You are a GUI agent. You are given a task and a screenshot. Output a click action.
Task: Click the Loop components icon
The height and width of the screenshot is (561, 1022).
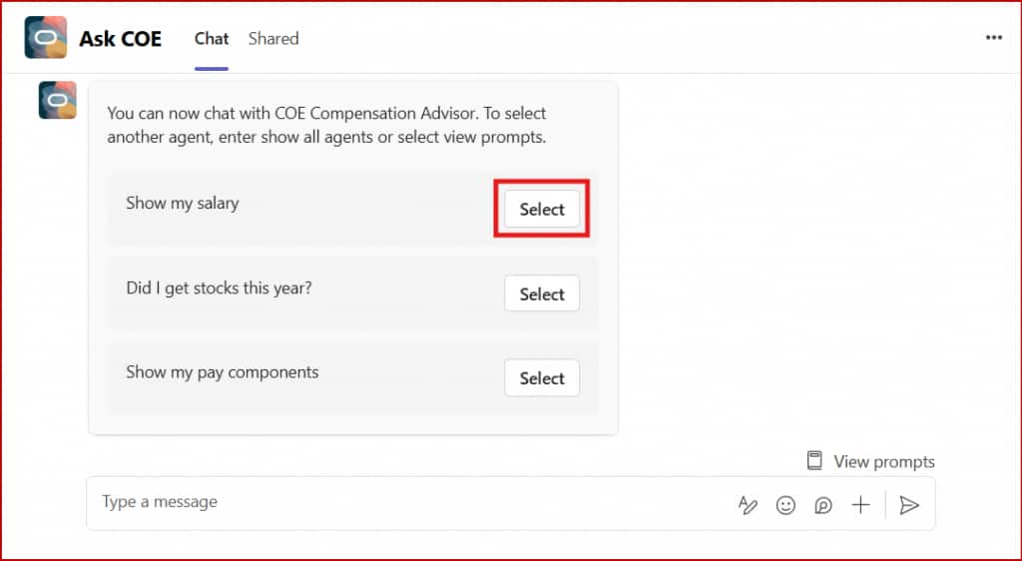(x=822, y=505)
